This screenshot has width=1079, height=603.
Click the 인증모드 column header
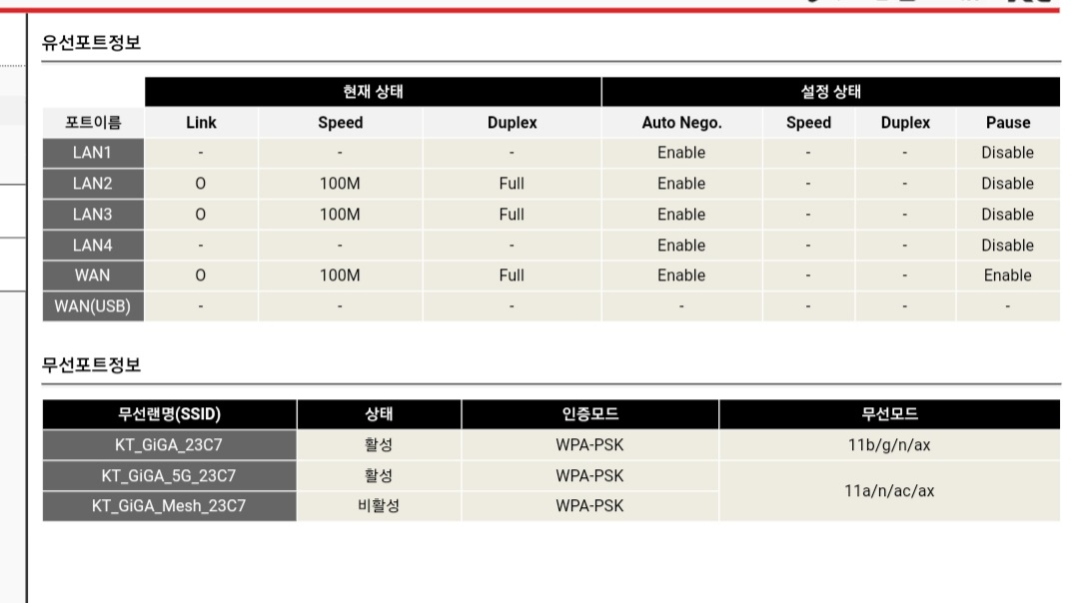[589, 414]
